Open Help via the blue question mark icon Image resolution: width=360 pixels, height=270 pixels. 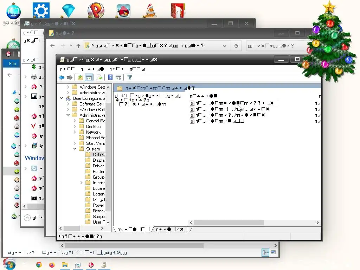110,78
